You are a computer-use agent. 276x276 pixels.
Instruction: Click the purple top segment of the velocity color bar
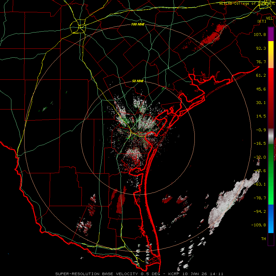(x=271, y=34)
